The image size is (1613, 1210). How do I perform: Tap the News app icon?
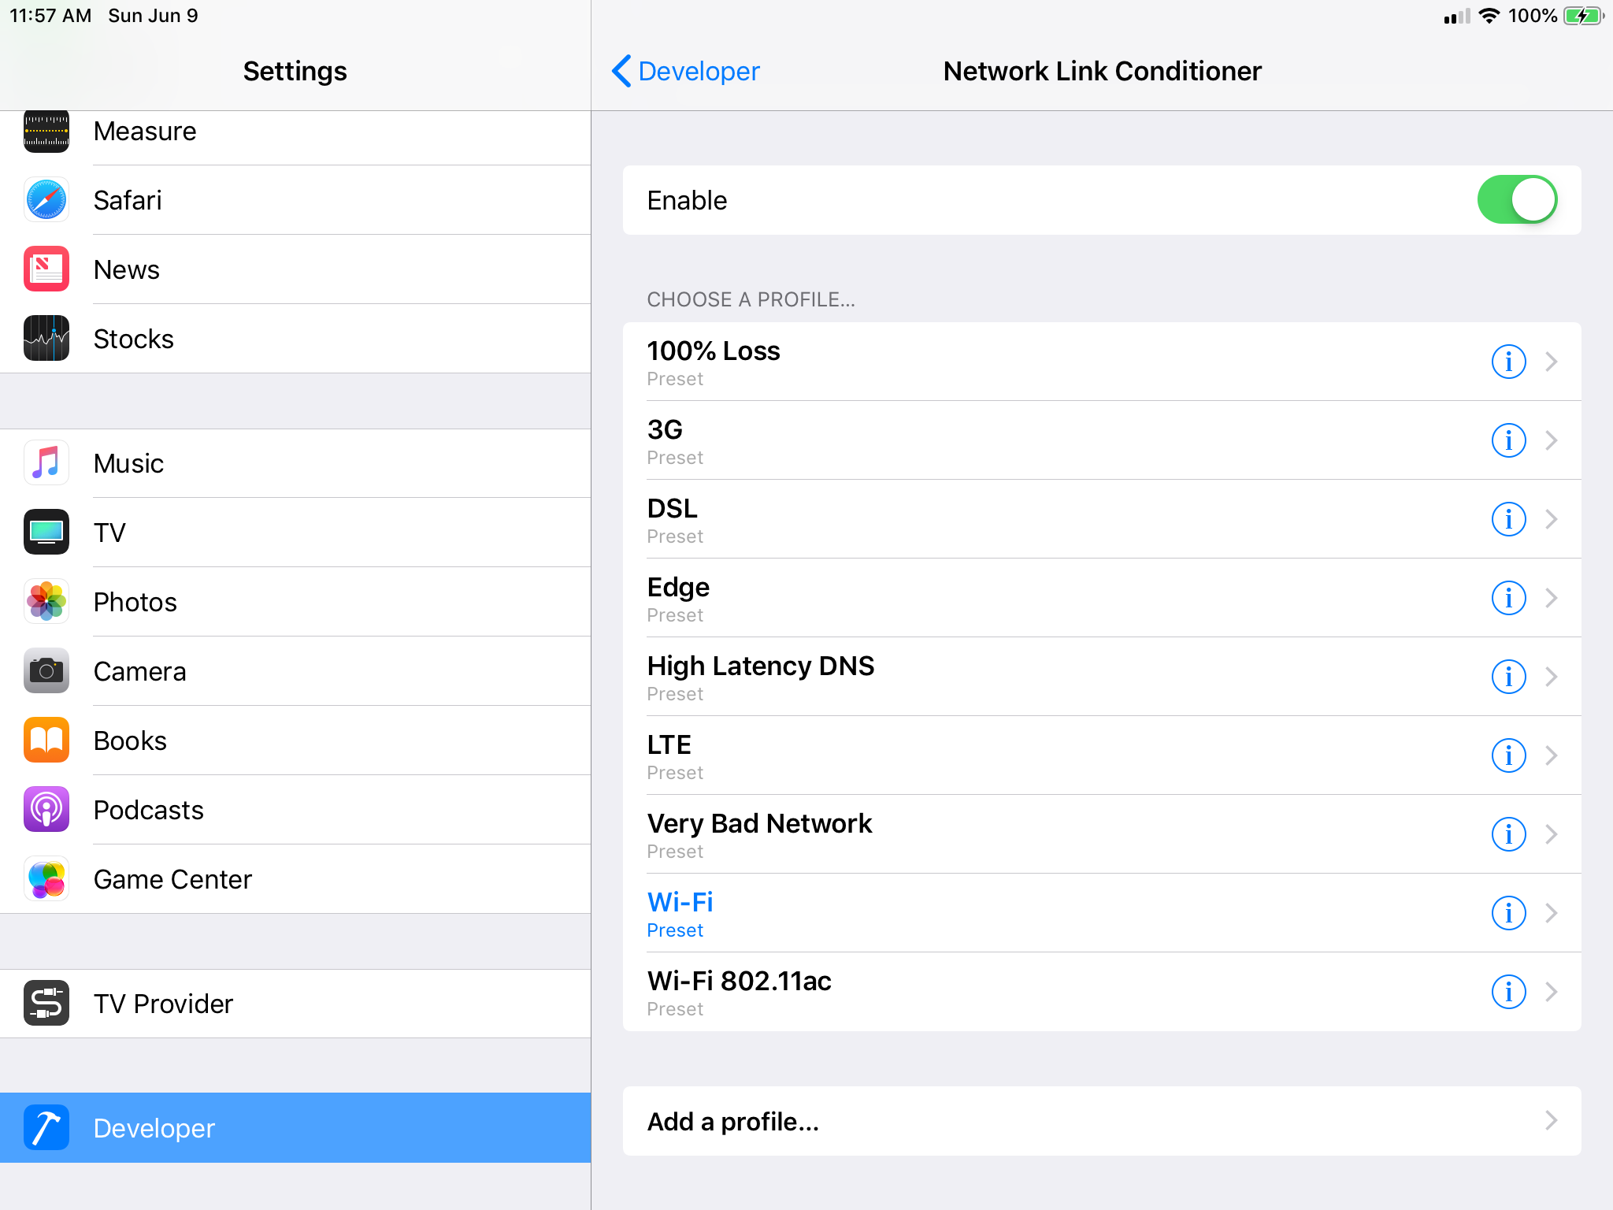(46, 269)
